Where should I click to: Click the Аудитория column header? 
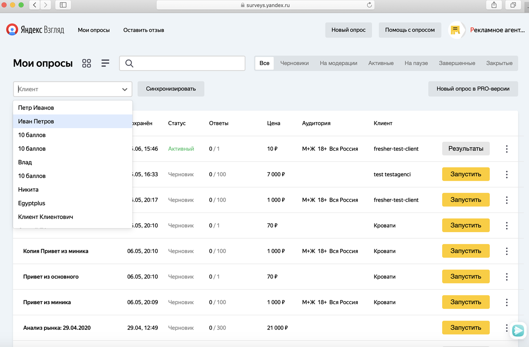point(316,123)
